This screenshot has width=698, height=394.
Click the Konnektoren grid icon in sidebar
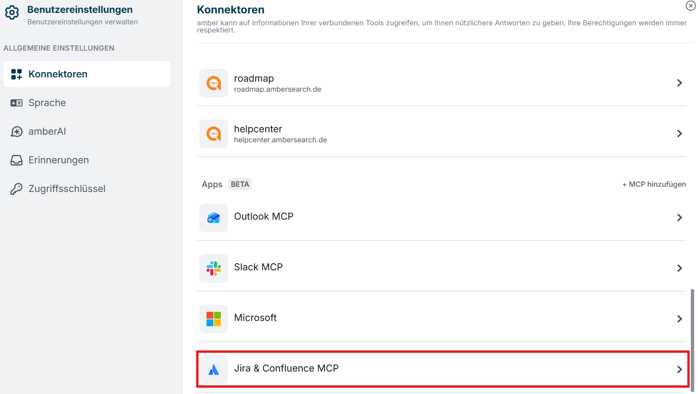pos(17,74)
